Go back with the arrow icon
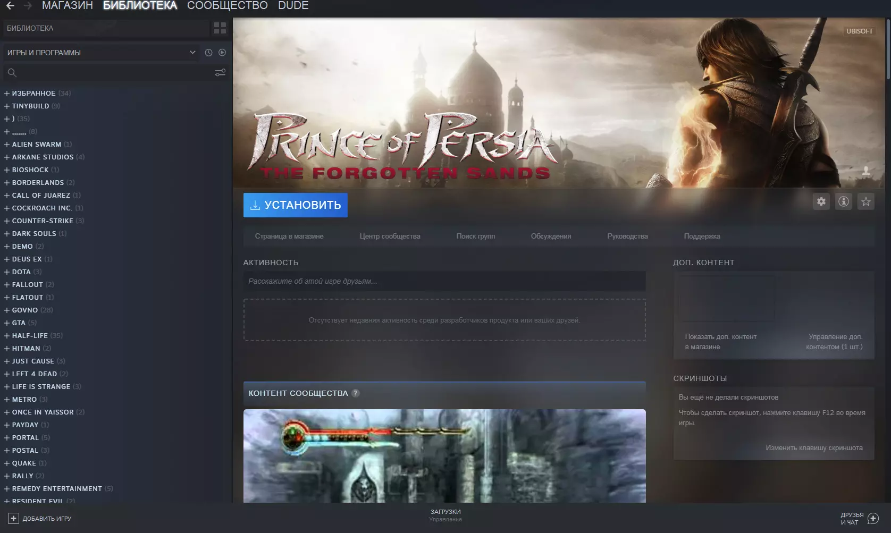 (10, 6)
